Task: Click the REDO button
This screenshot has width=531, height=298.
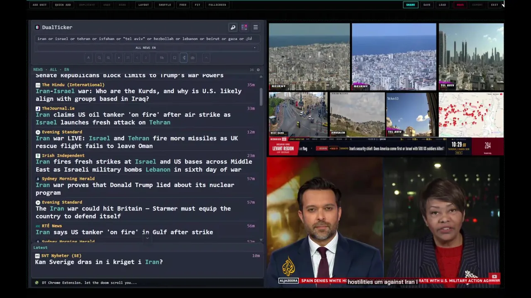Action: (x=122, y=5)
